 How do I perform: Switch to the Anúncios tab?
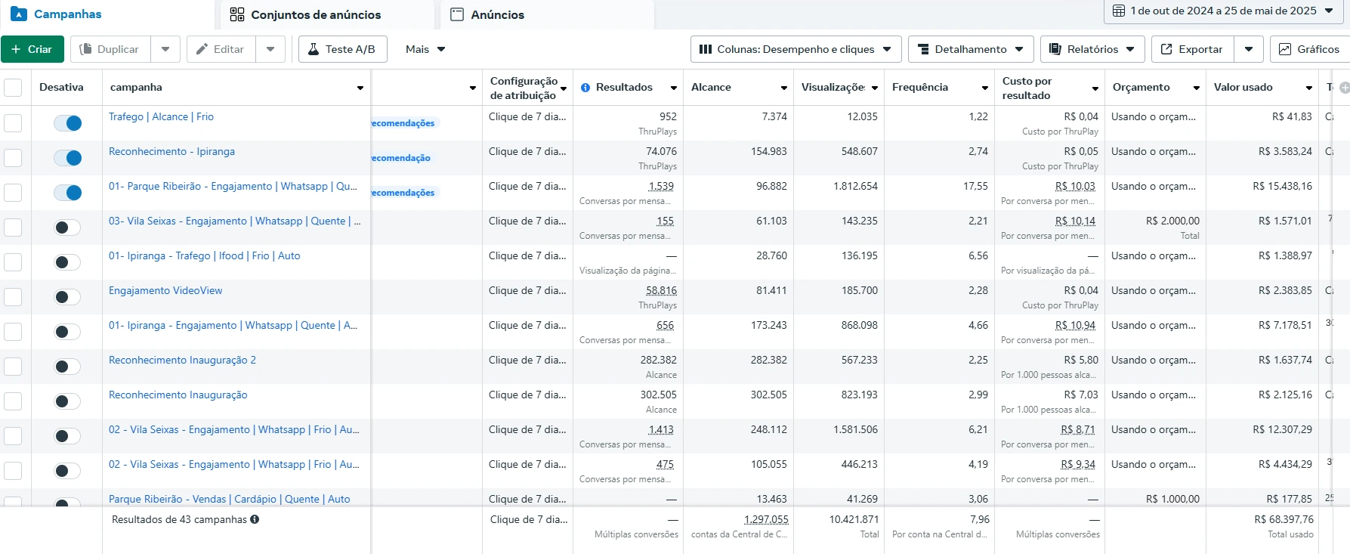[x=546, y=14]
